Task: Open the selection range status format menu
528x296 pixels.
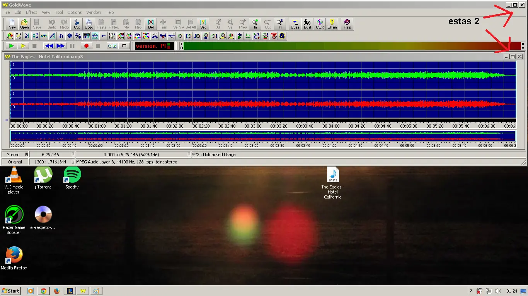Action: coord(189,155)
